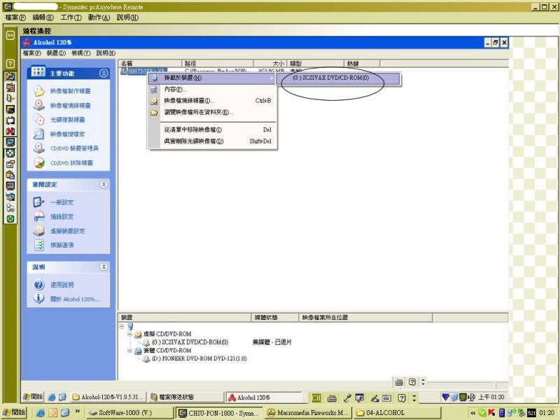Collapse the 主要功能 panel
The height and width of the screenshot is (420, 560).
click(x=104, y=73)
